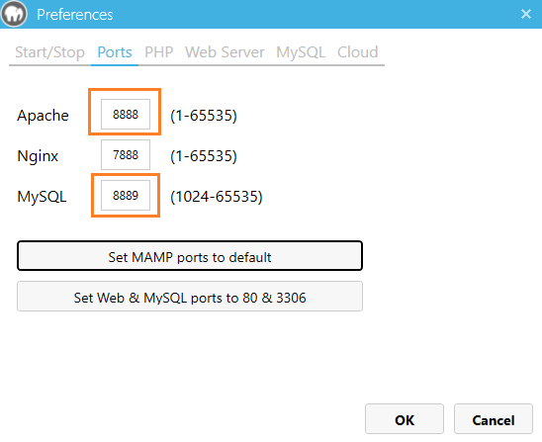Discard changes with the Cancel button
Image resolution: width=542 pixels, height=442 pixels.
[494, 419]
